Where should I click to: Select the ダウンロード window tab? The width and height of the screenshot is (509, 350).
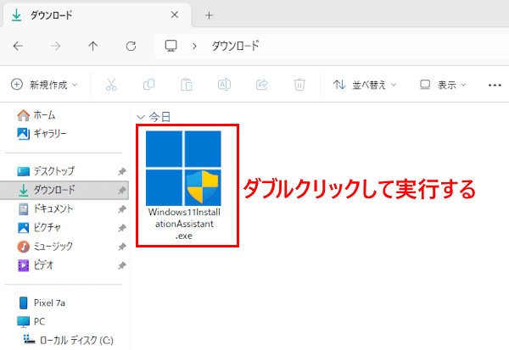tap(97, 15)
